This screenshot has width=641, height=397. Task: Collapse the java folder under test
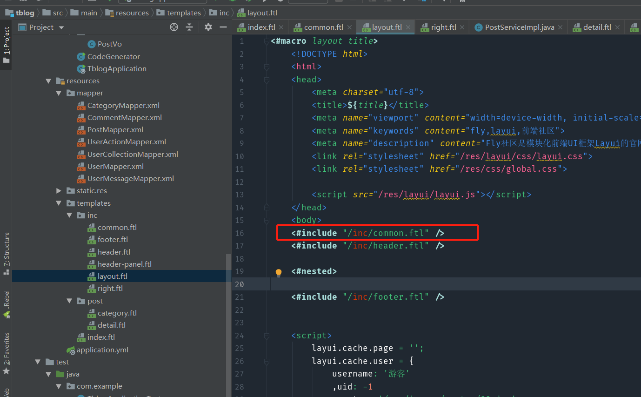[x=48, y=374]
